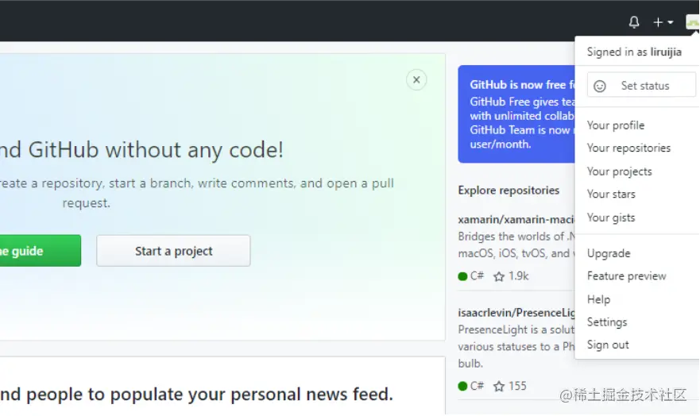Click C# language label under xamarin repo
Screen dimensions: 700x416
(477, 276)
